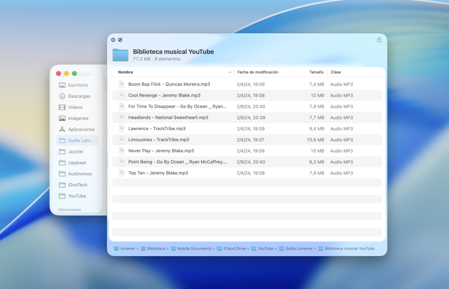Screen dimensions: 449x289
Task: Click the 6,3 MB size cell
Action: [x=317, y=162]
